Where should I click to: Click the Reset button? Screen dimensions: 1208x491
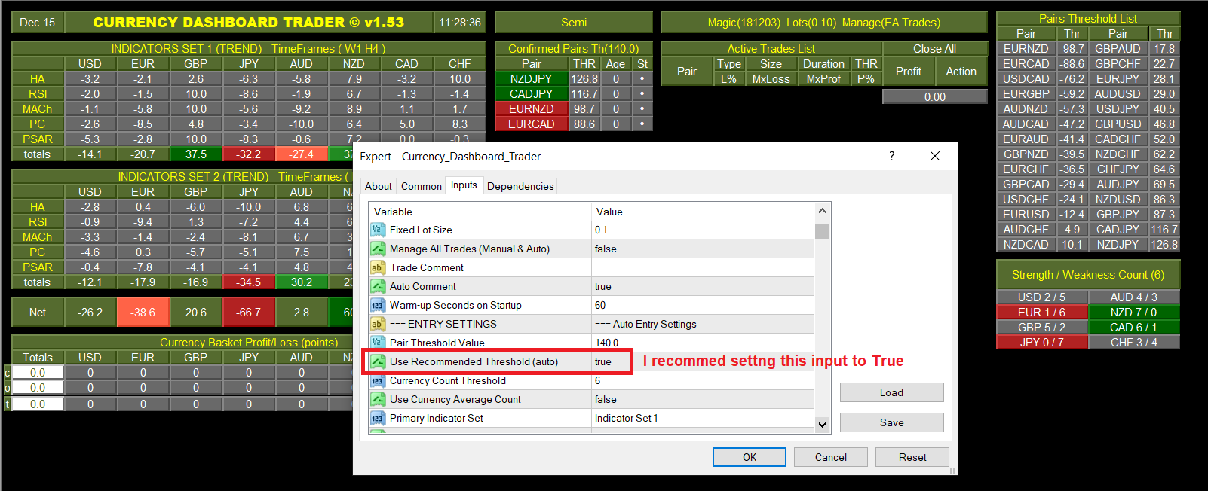(912, 457)
